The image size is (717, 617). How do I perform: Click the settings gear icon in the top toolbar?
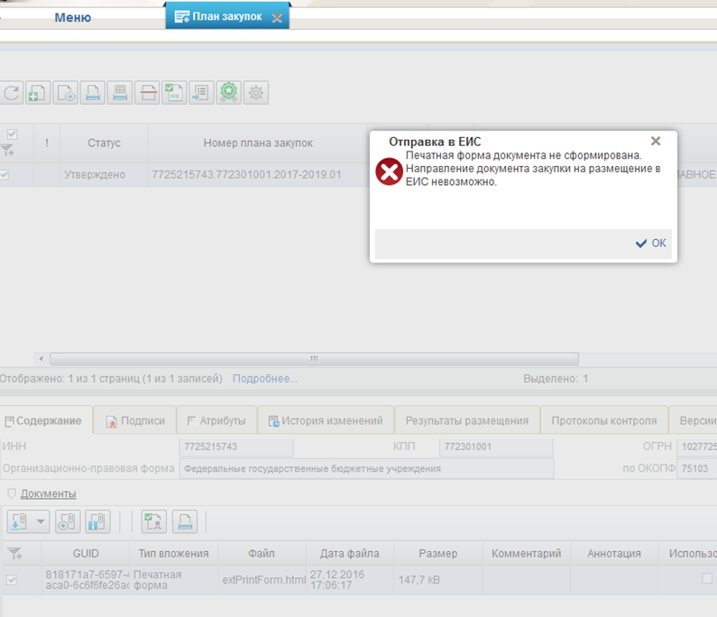[257, 92]
